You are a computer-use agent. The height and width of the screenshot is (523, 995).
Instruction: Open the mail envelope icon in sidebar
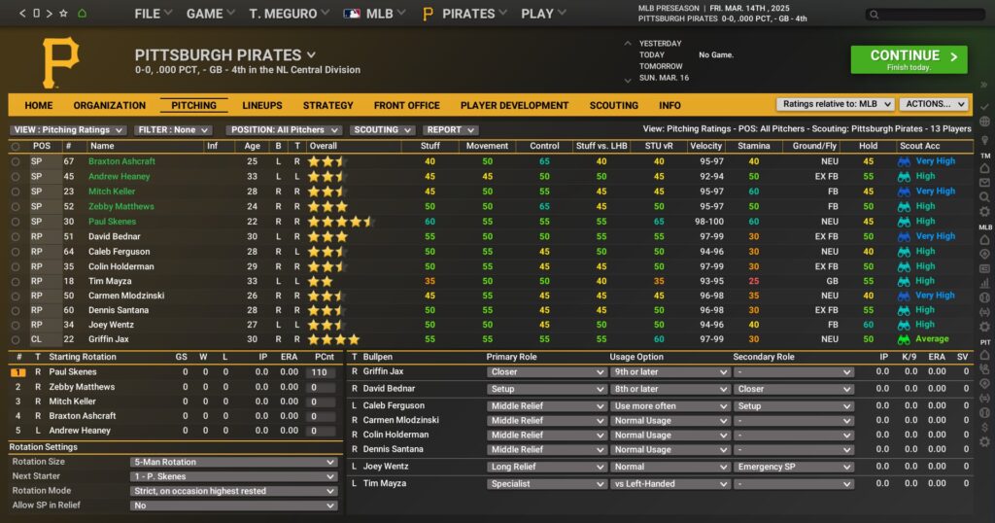(984, 183)
